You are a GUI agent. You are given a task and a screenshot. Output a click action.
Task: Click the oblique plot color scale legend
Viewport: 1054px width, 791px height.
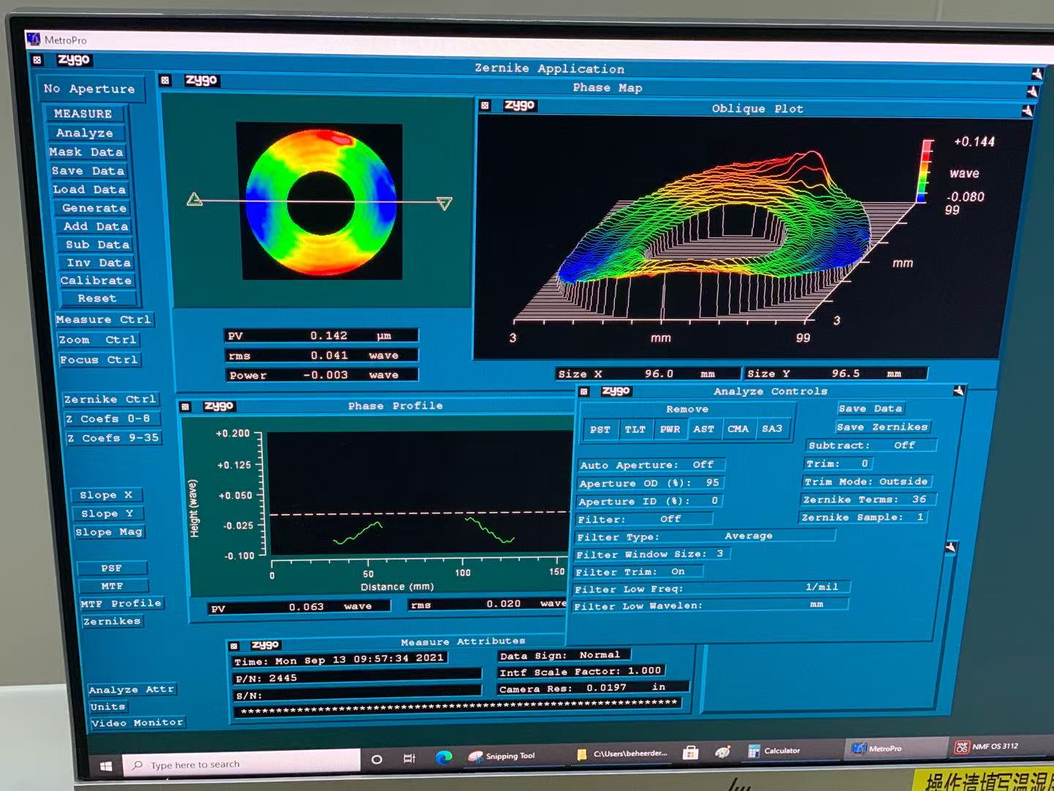click(x=926, y=171)
